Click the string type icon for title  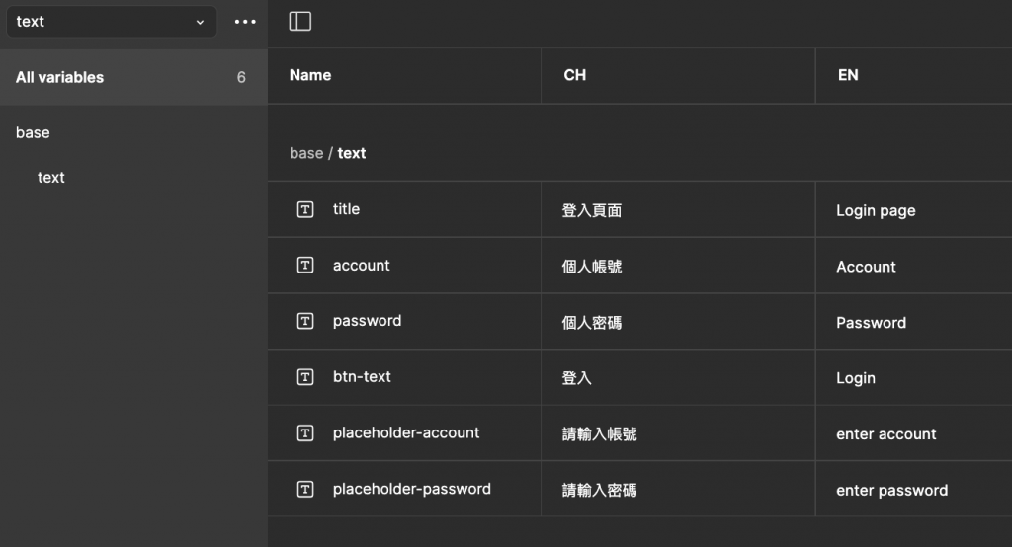[x=305, y=209]
